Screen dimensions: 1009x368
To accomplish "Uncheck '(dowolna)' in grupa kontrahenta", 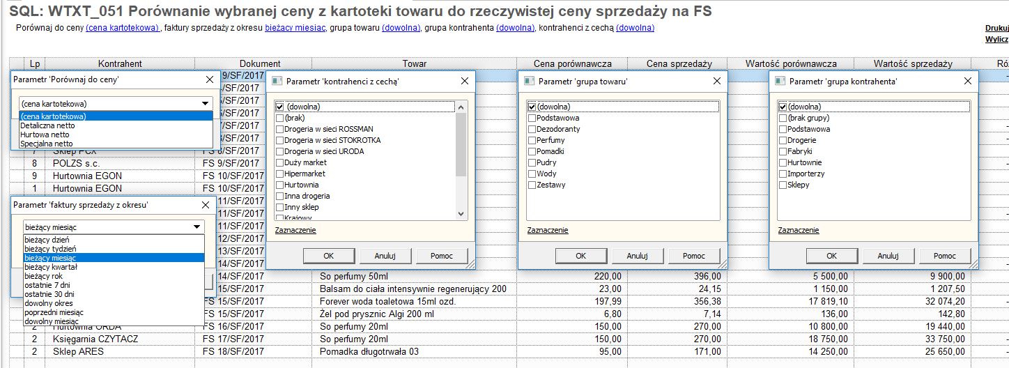I will 783,107.
